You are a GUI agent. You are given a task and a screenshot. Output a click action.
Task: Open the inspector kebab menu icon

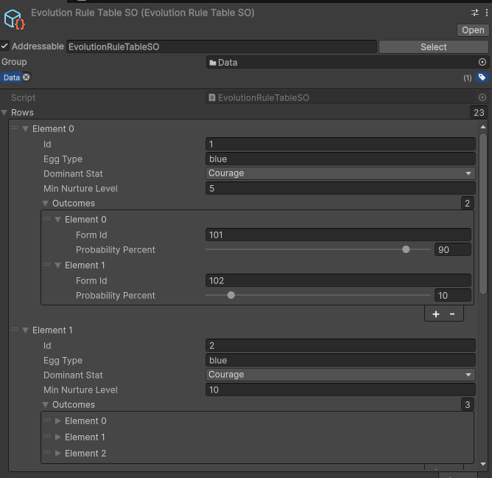tap(487, 13)
